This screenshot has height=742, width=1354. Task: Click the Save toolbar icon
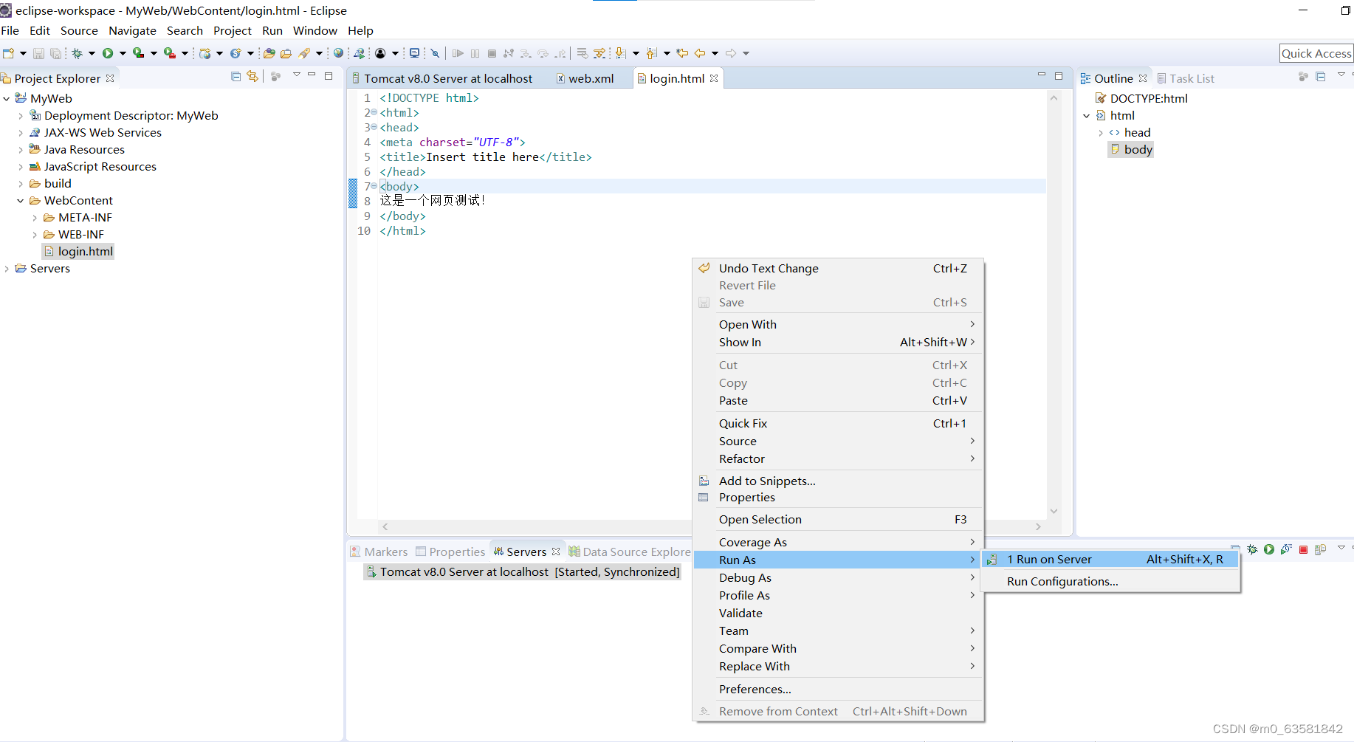[38, 52]
